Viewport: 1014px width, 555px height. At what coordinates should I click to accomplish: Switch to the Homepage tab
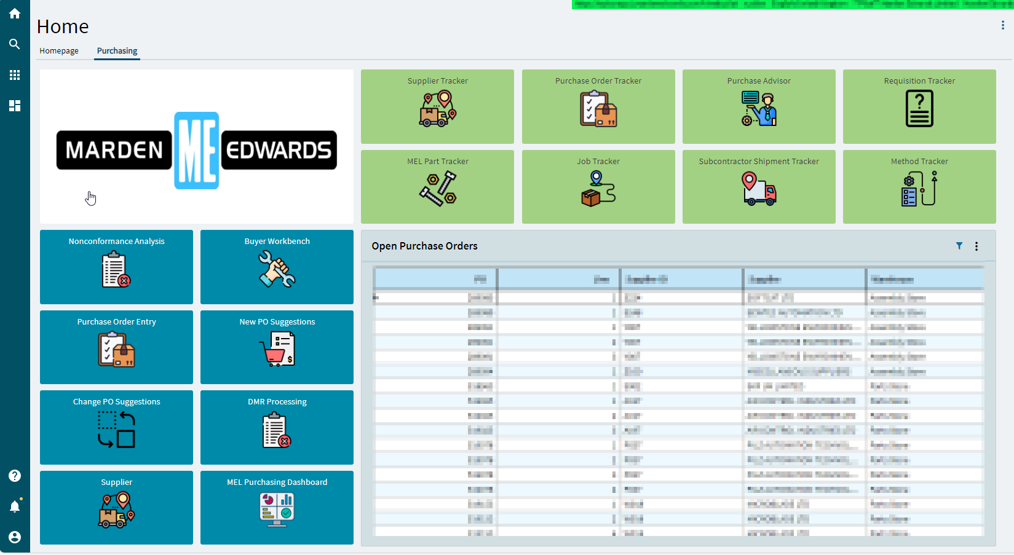(59, 51)
